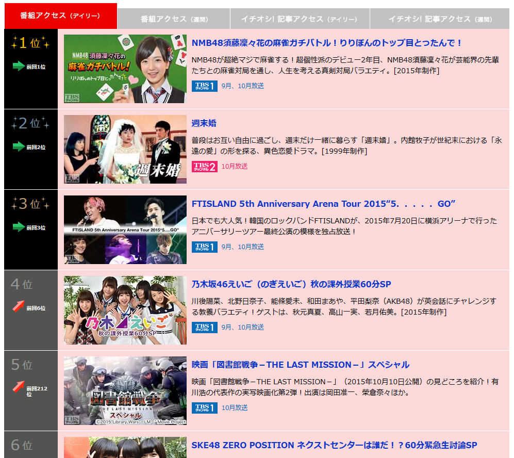Open NMB48須藤凜々花の麻雀ガチバトル title link

pyautogui.click(x=327, y=43)
